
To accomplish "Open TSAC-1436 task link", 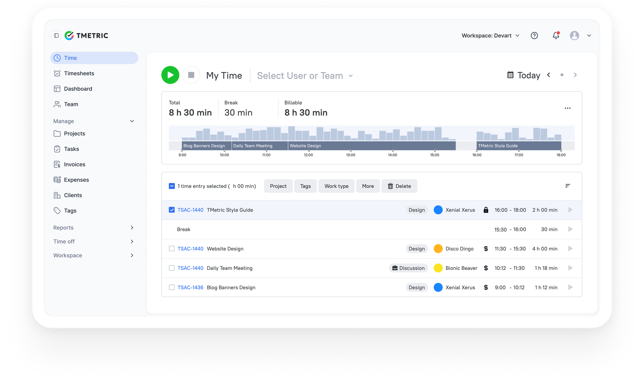I will click(x=190, y=288).
